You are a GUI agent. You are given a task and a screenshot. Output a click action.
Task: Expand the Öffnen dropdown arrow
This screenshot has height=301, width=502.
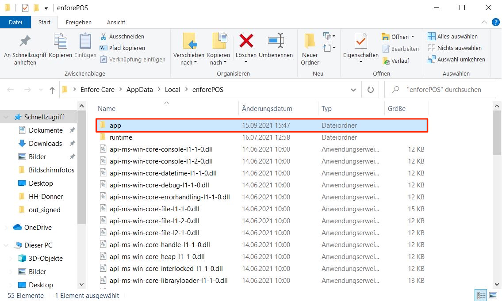tap(413, 37)
